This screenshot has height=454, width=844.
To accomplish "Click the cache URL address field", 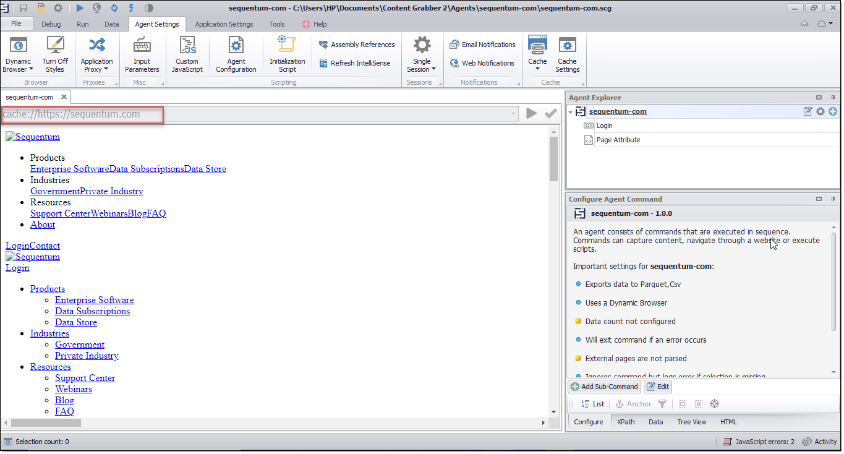I will (x=260, y=114).
